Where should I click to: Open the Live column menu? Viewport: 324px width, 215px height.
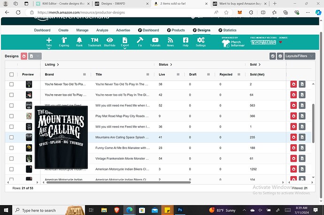point(178,74)
